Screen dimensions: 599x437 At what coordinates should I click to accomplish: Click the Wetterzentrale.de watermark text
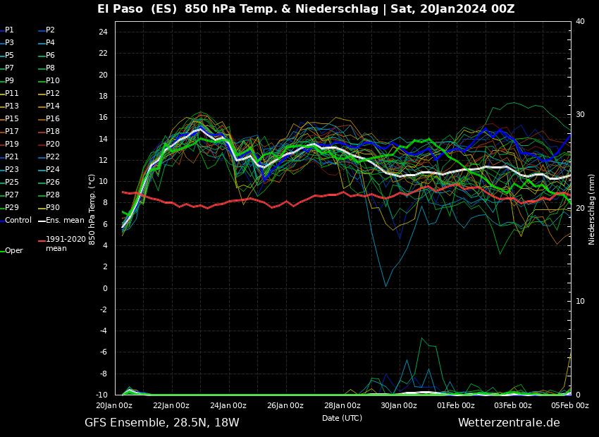[x=509, y=423]
